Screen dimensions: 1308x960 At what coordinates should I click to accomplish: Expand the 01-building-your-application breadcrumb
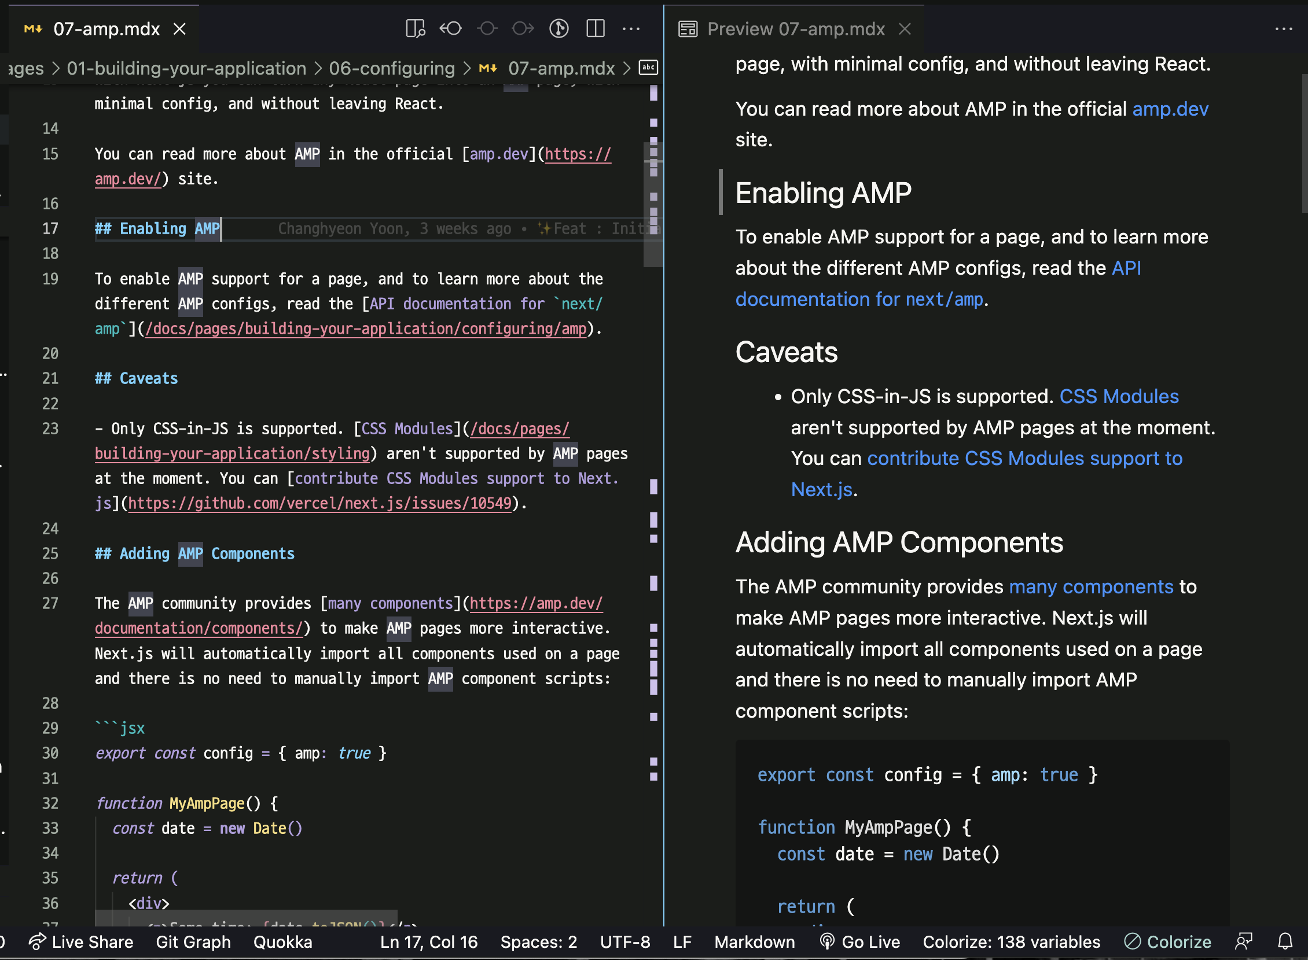click(186, 68)
